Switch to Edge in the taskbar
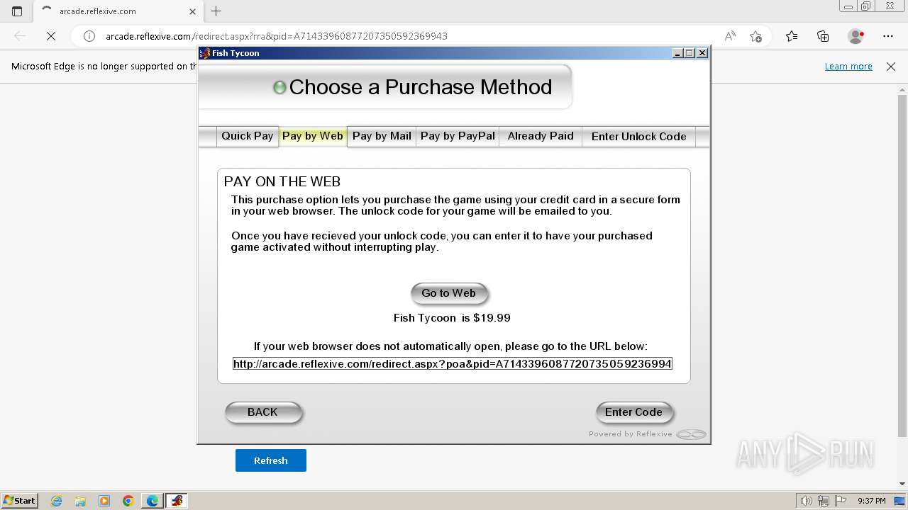 tap(153, 501)
